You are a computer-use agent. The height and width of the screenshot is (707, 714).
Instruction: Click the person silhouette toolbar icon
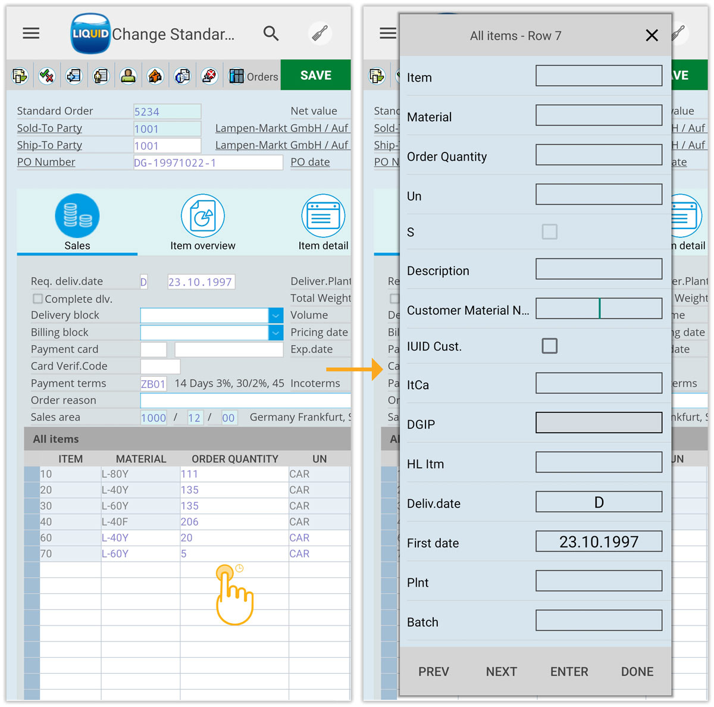pyautogui.click(x=128, y=76)
